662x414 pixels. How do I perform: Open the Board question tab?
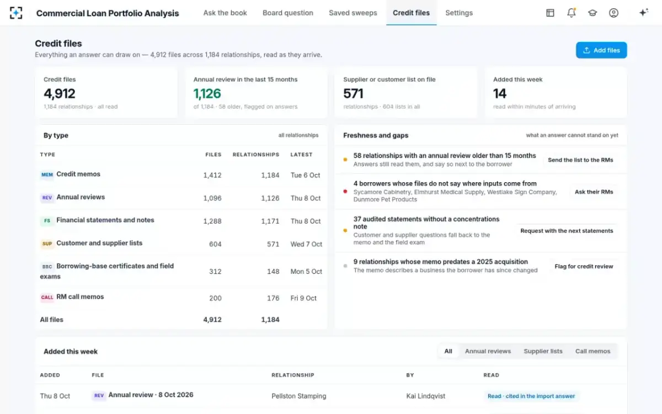(x=288, y=13)
